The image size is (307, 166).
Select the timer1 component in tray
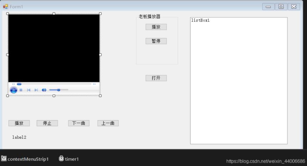pos(69,159)
